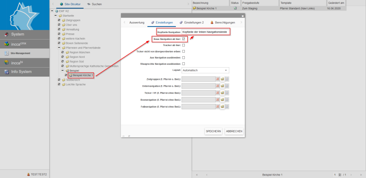Click document icon next to Ticker / H1 field
This screenshot has height=178, width=366.
[x=227, y=93]
